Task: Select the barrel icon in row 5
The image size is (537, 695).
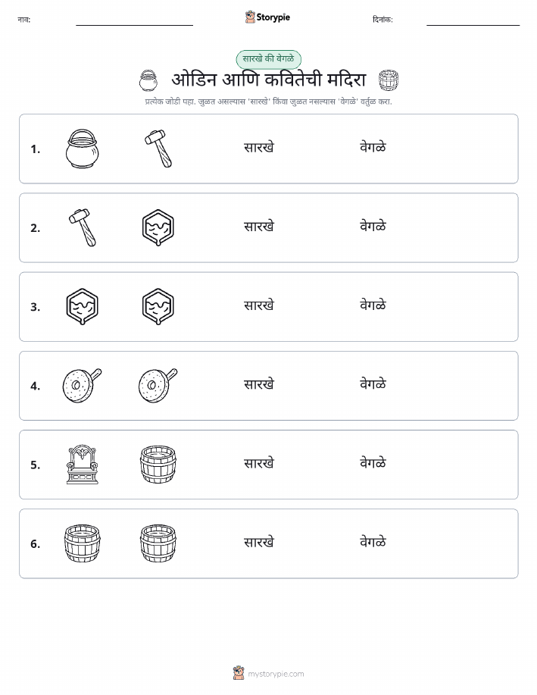Action: point(158,465)
